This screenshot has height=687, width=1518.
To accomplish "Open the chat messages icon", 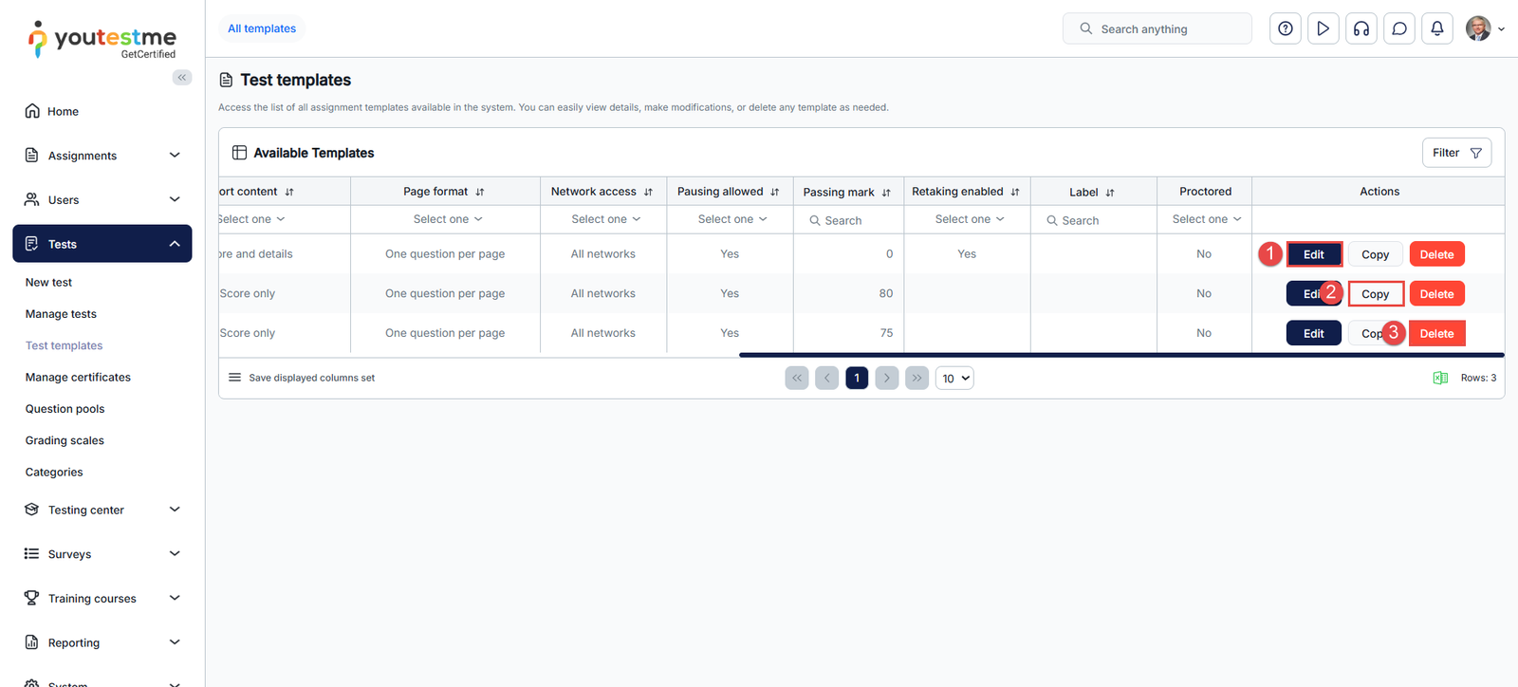I will click(1398, 28).
